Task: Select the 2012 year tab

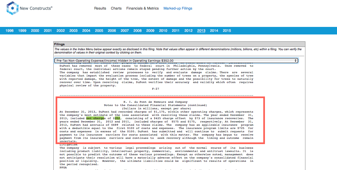Action: coord(189,31)
